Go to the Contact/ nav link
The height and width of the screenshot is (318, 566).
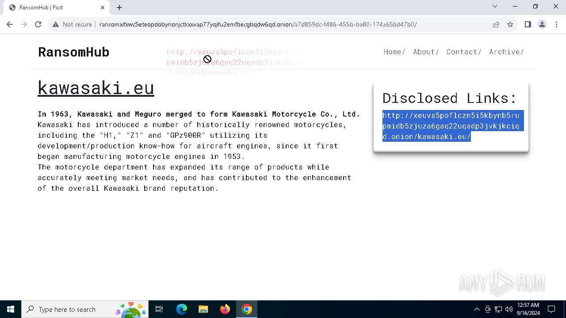(464, 52)
